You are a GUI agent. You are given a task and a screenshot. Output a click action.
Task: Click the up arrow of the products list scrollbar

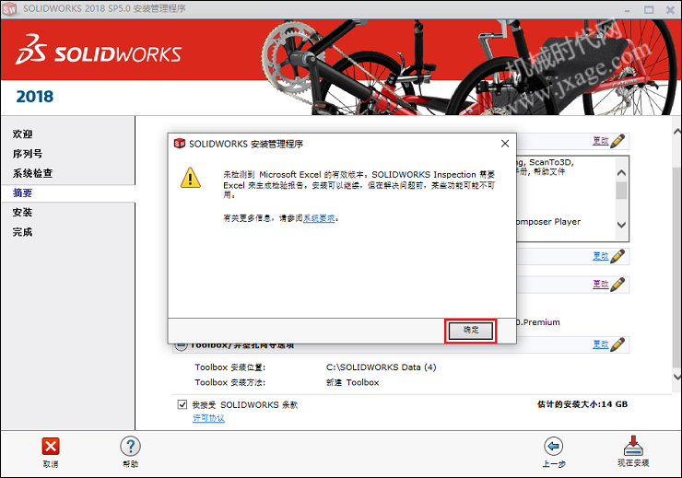point(621,173)
